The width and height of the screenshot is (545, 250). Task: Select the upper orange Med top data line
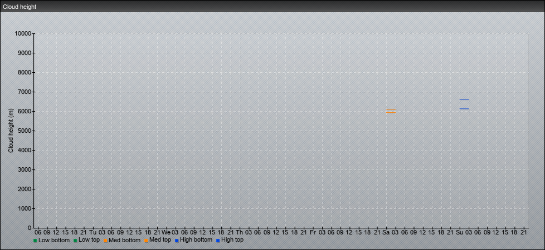[391, 109]
